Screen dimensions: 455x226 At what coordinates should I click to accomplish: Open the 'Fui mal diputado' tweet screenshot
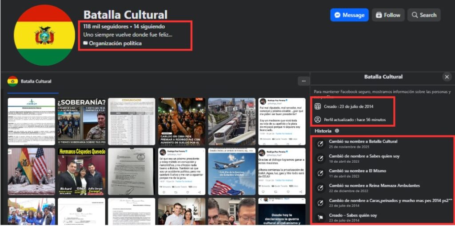[x=282, y=121]
